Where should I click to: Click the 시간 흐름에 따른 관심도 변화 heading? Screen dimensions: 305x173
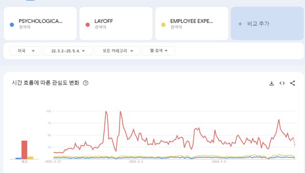[x=46, y=83]
